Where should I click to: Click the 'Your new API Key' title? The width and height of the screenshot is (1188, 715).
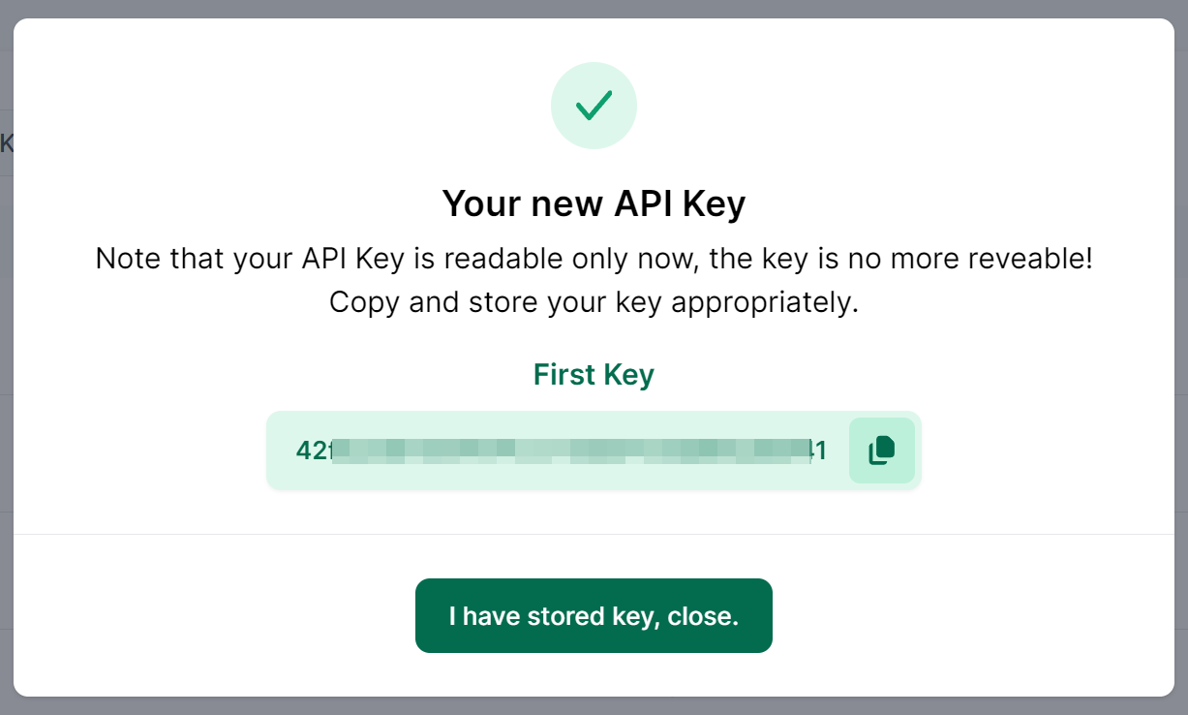coord(594,203)
